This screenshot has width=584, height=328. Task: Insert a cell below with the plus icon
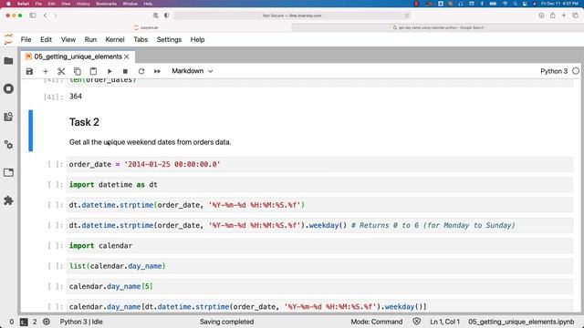tap(46, 71)
